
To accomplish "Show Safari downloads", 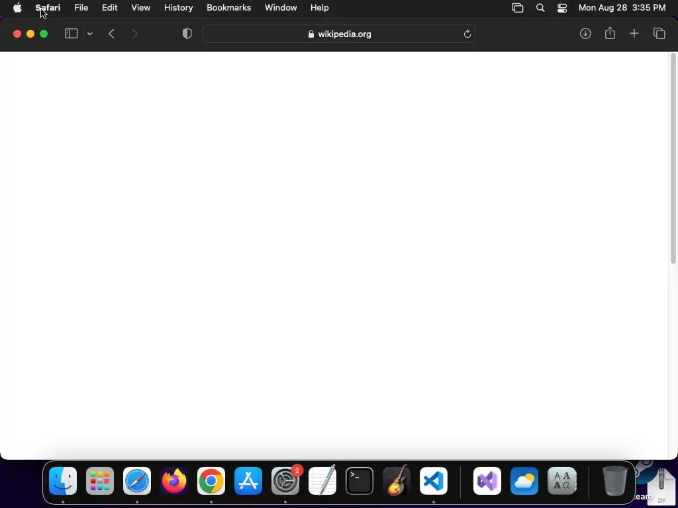I will tap(585, 34).
